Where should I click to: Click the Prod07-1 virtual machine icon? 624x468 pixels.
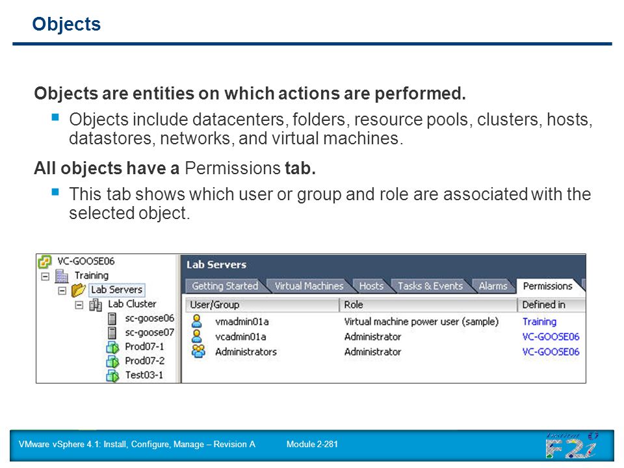[x=112, y=347]
